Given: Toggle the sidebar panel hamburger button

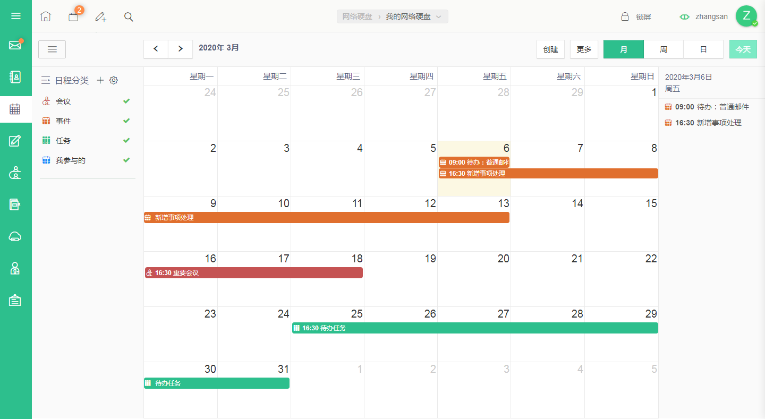Looking at the screenshot, I should point(52,49).
